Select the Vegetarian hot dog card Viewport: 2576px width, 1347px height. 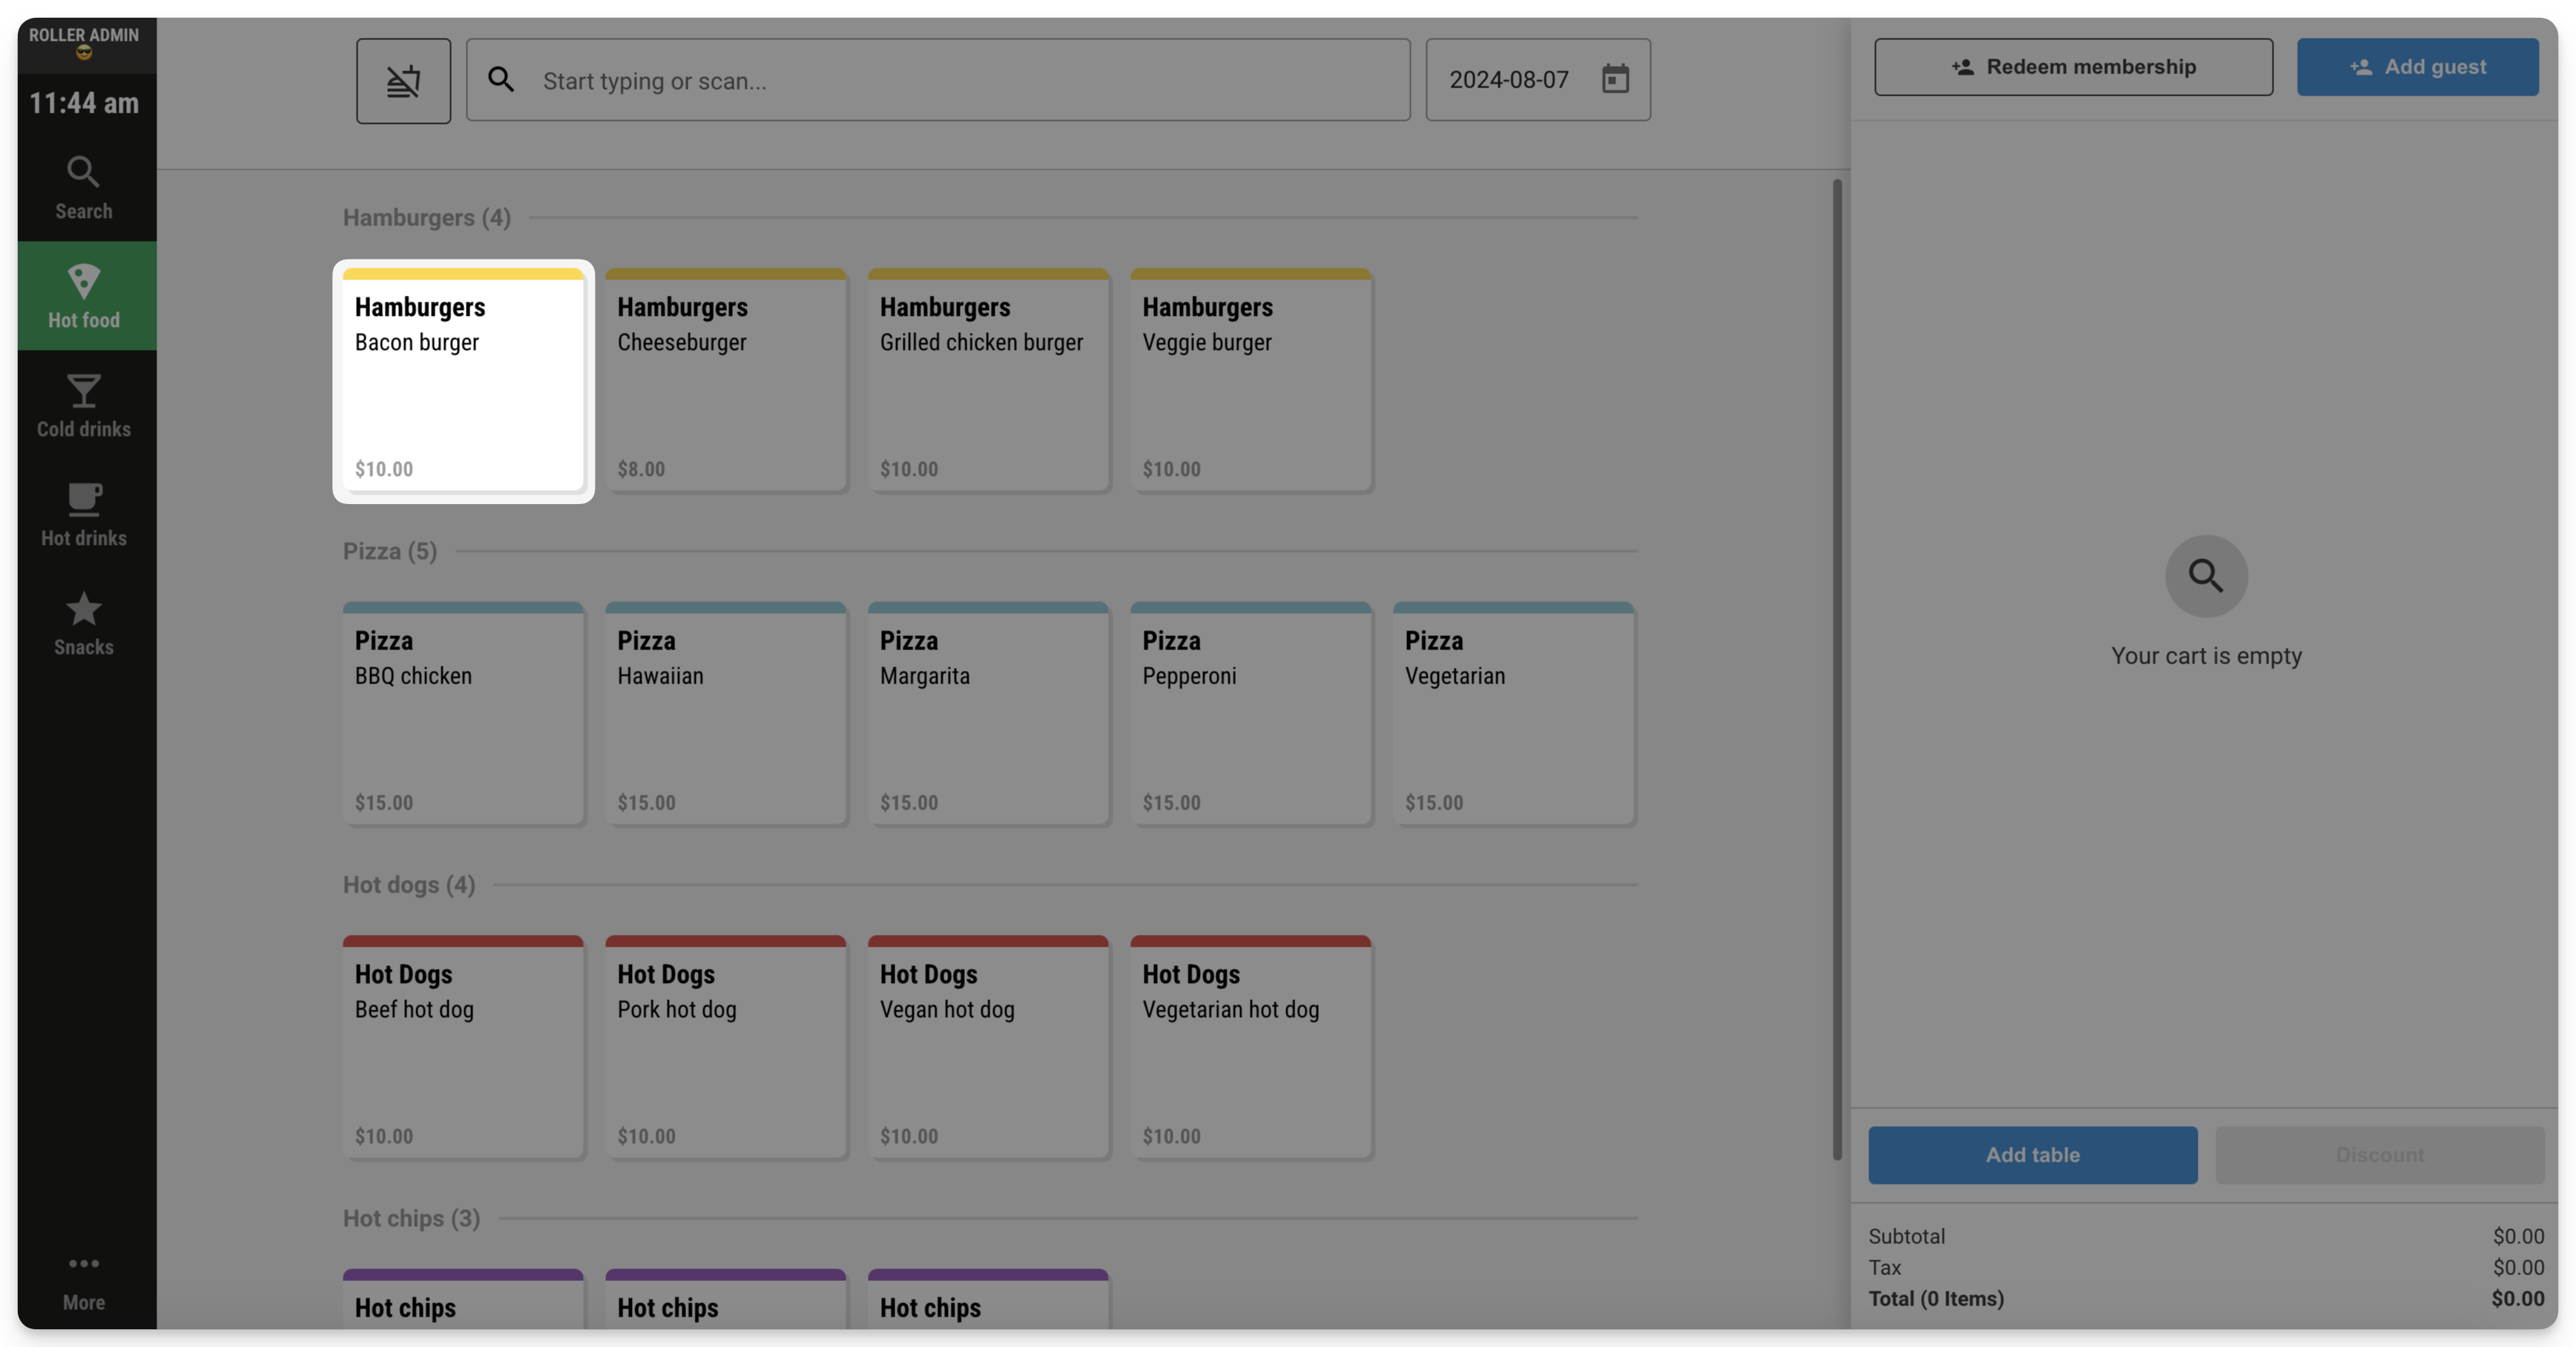[x=1251, y=1048]
